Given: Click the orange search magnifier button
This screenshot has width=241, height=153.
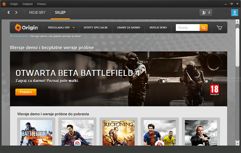Looking at the screenshot, I should point(204,27).
